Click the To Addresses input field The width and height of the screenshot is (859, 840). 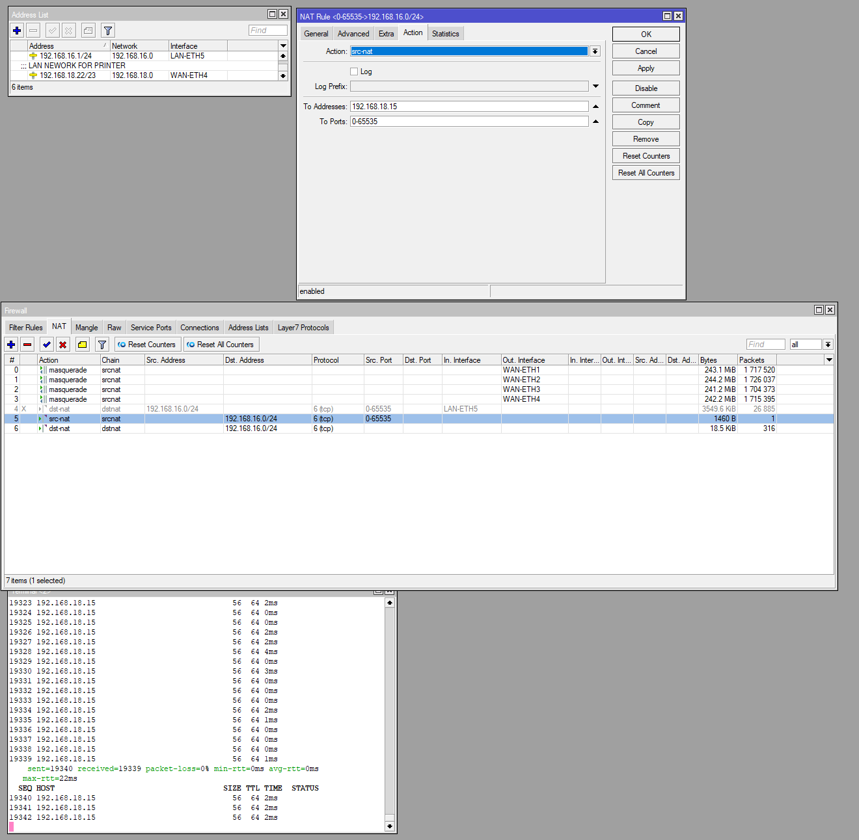pyautogui.click(x=469, y=107)
